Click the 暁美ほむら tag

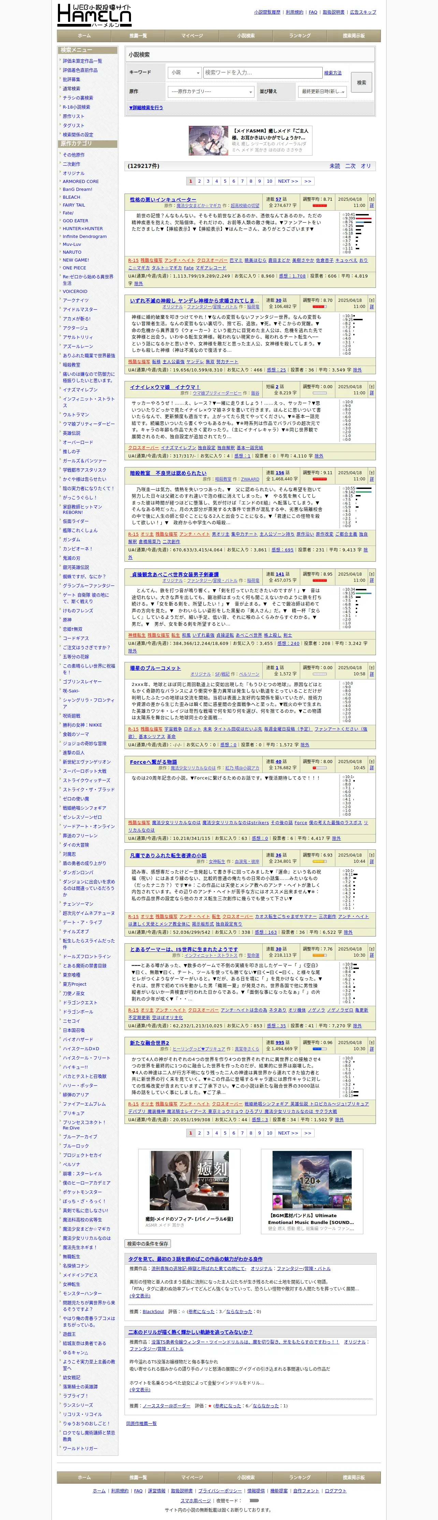point(255,260)
